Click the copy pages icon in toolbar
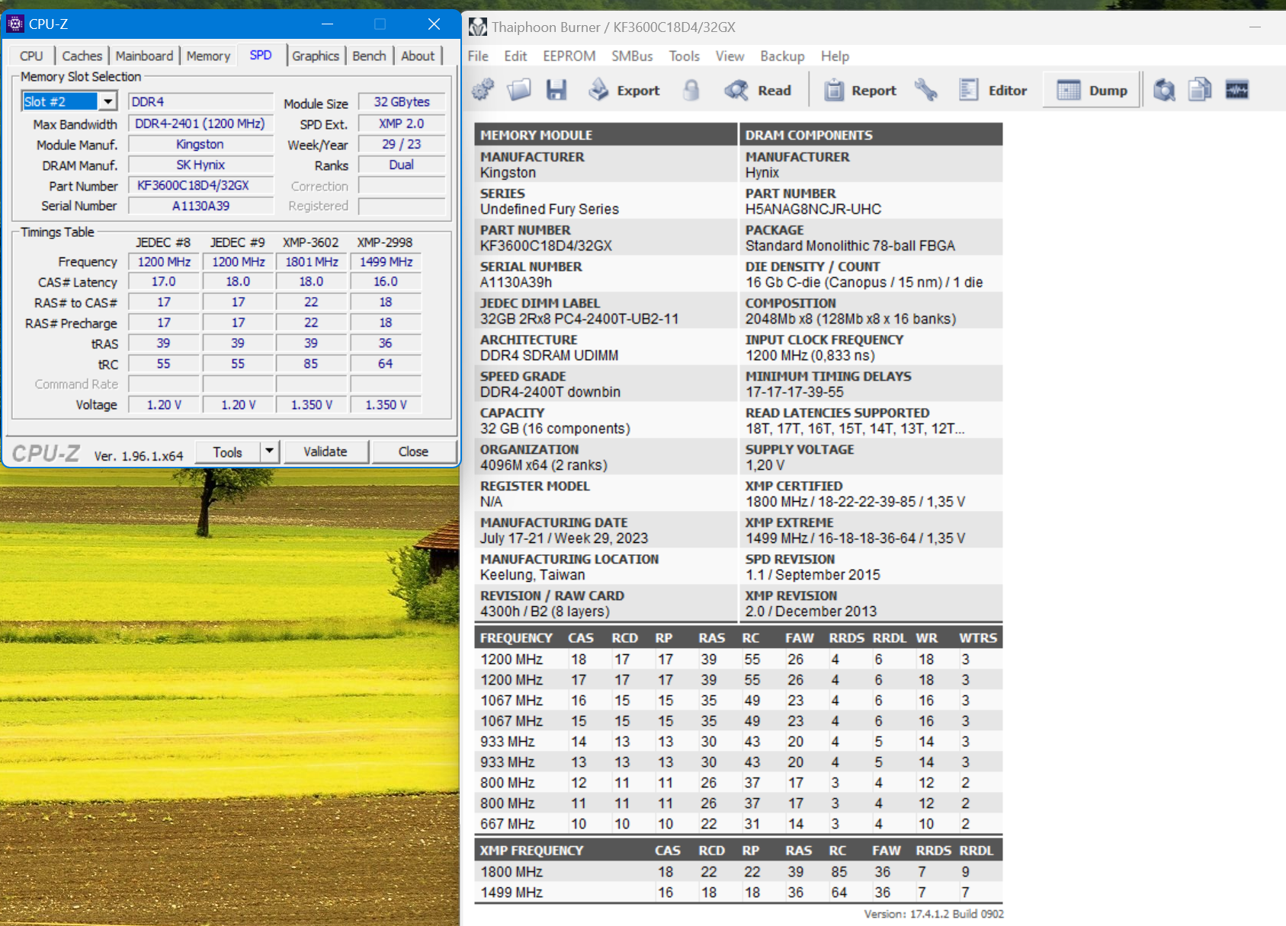 tap(1200, 90)
